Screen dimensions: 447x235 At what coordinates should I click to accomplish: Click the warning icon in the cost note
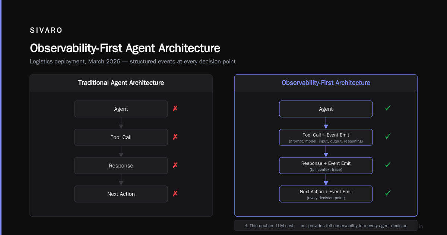point(246,226)
